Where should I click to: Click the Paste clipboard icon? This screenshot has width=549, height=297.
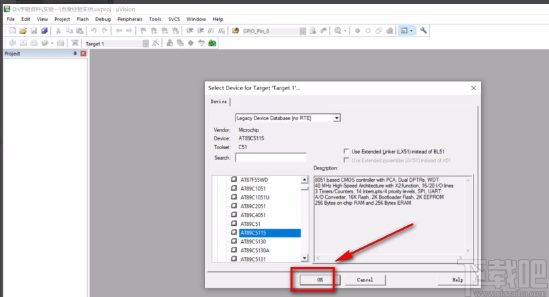tap(80, 31)
